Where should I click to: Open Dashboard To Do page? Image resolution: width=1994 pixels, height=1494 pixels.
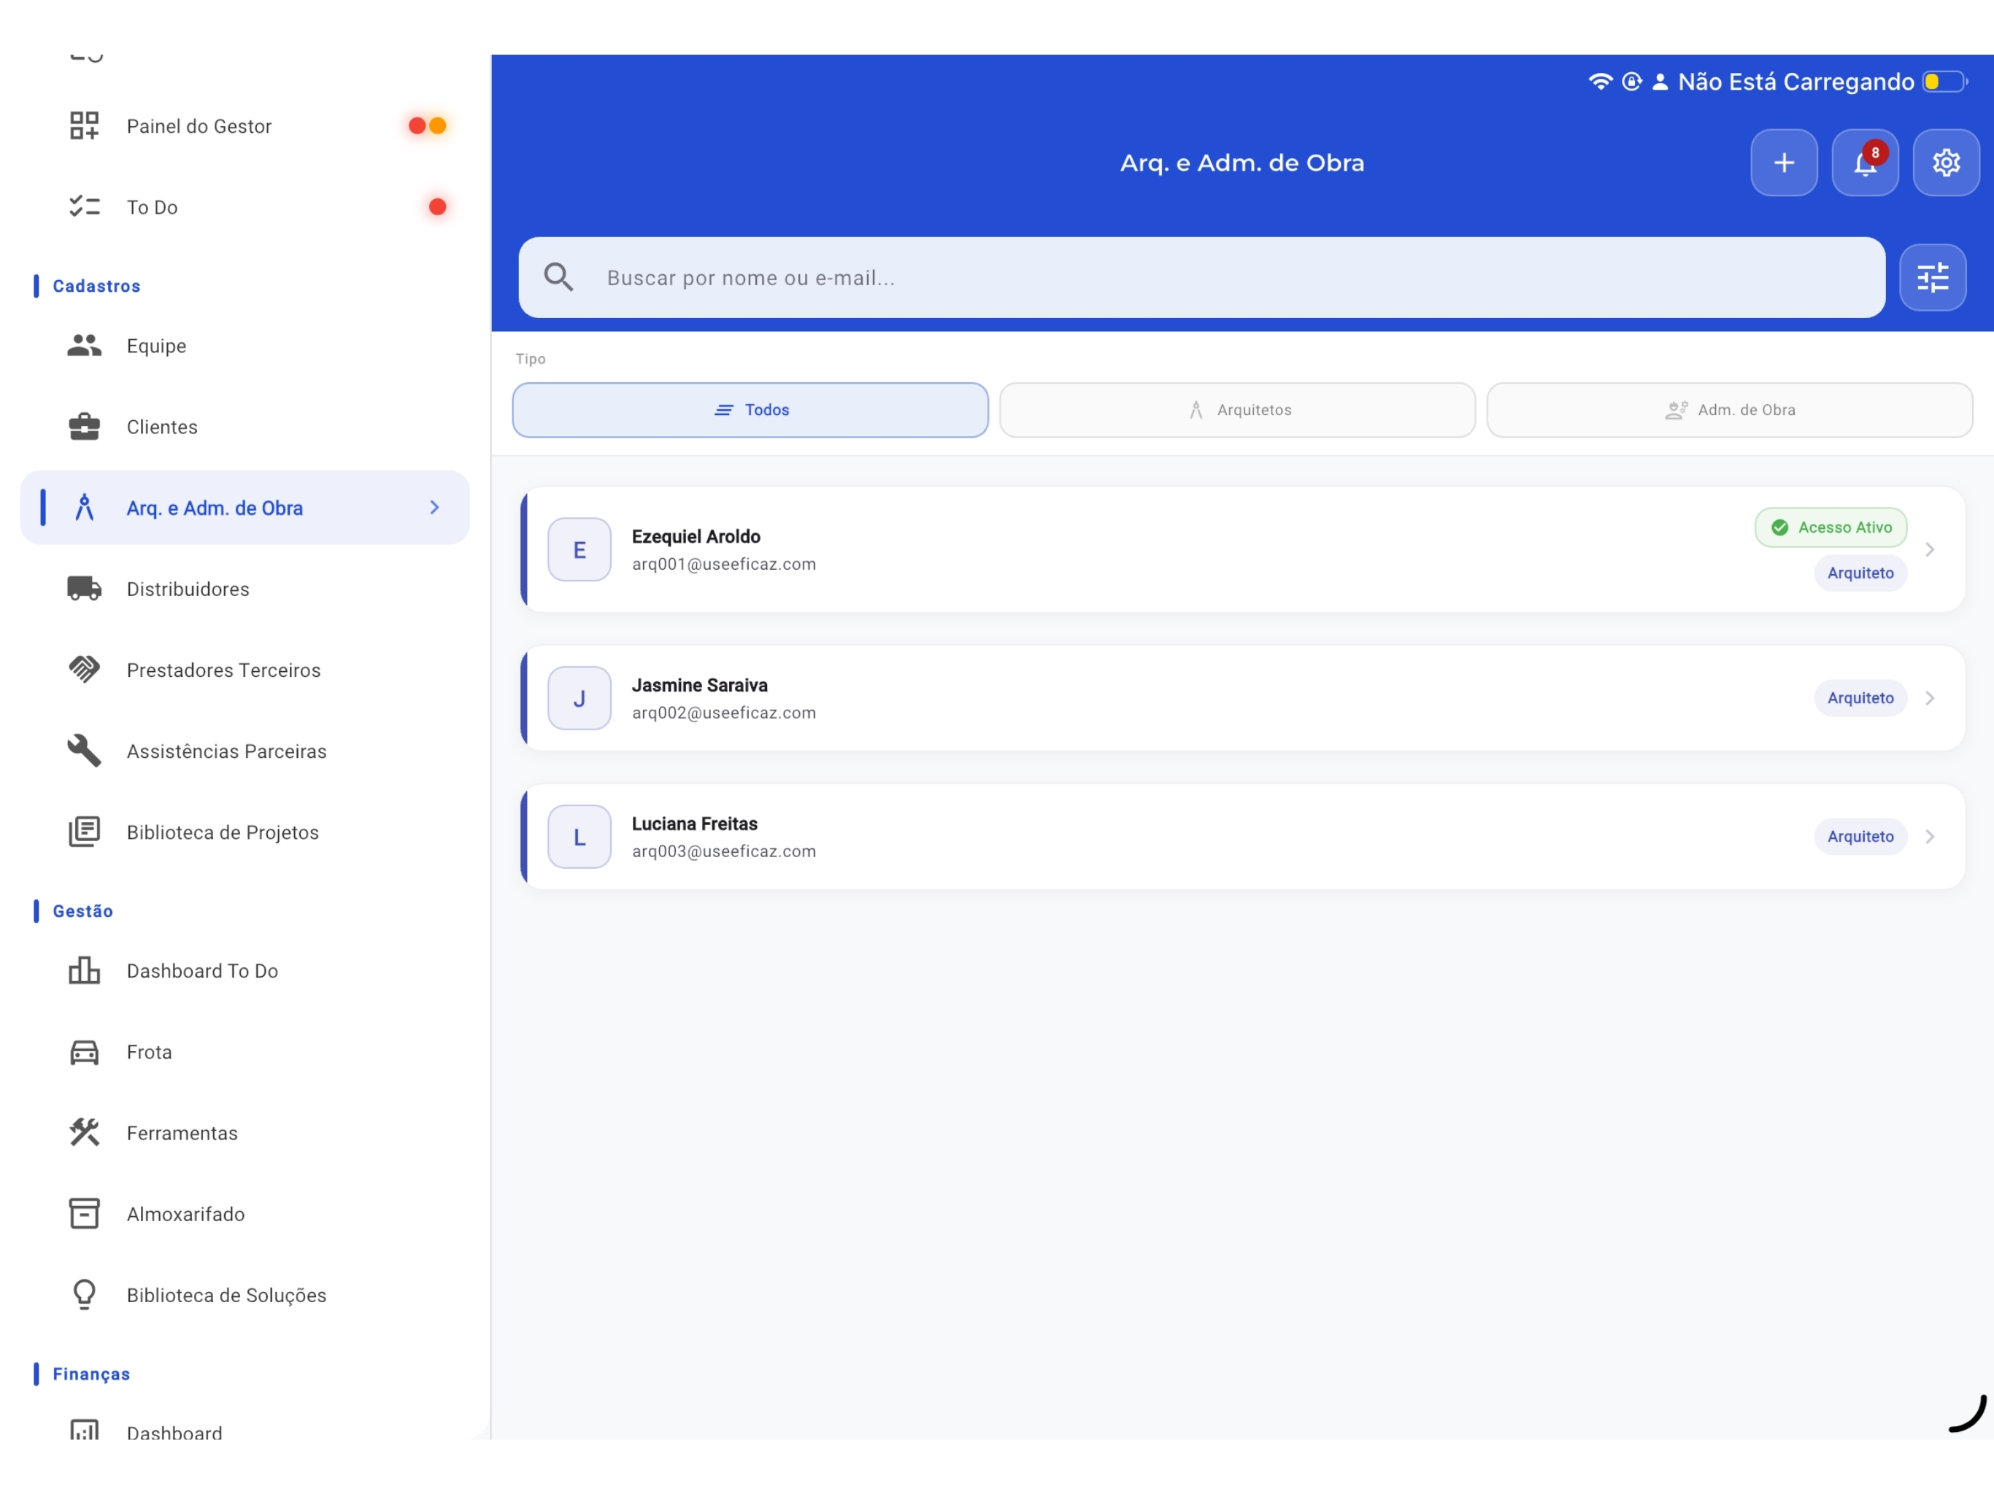coord(245,972)
